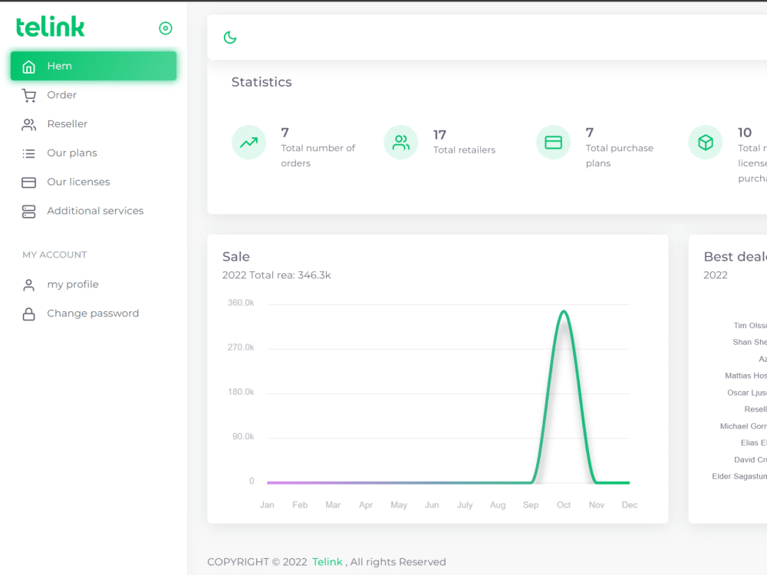Click the 90.0k axis value
This screenshot has height=575, width=767.
[243, 436]
